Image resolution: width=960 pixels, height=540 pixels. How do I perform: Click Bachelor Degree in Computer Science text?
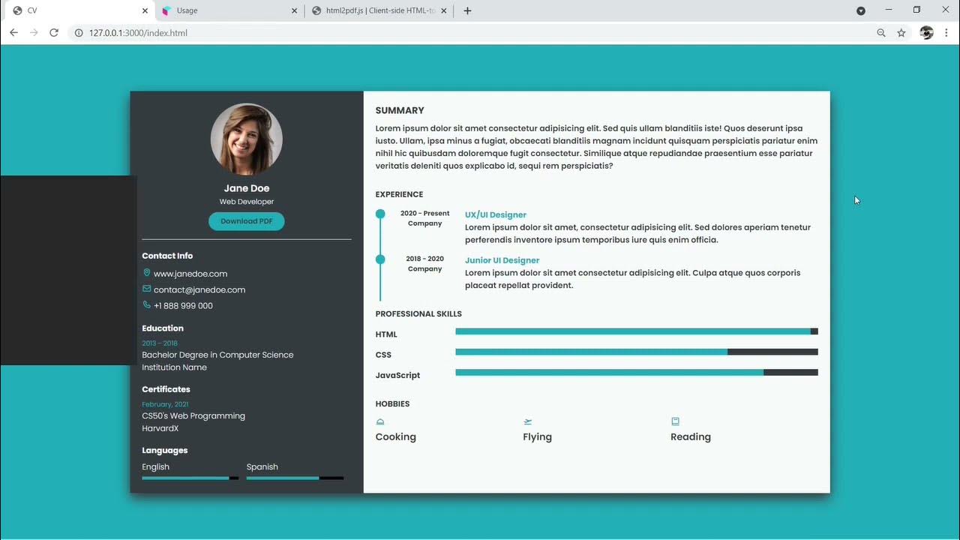point(217,355)
